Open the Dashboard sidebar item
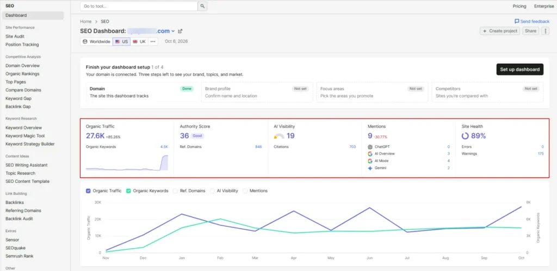This screenshot has width=557, height=271. [33, 15]
